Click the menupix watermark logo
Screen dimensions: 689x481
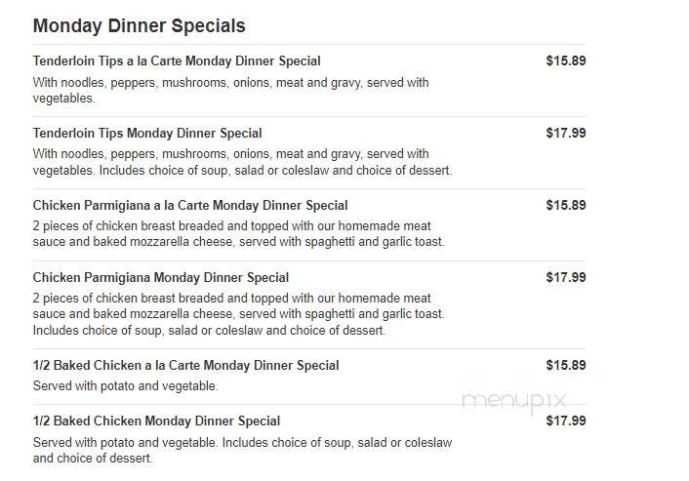(x=514, y=401)
